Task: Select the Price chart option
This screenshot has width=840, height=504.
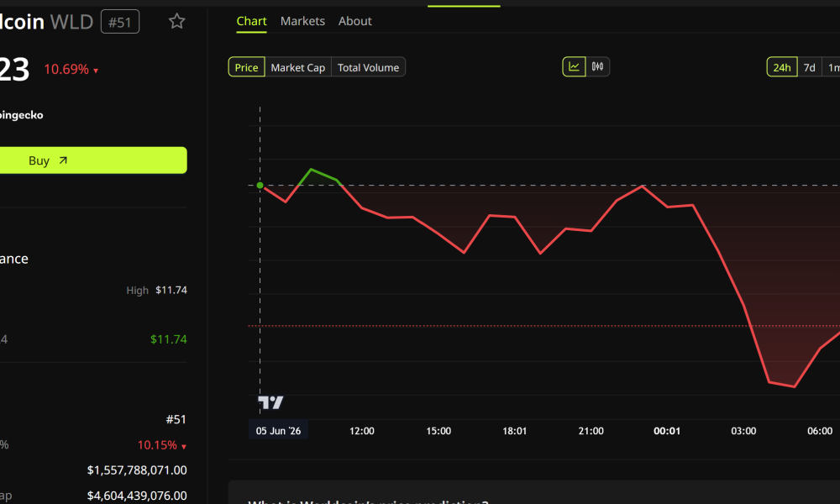Action: 246,67
